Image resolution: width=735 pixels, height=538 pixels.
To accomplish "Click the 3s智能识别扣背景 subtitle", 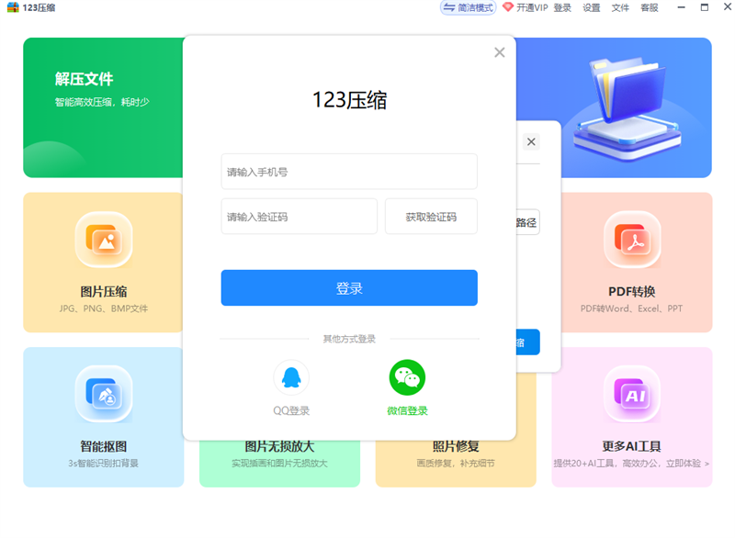I will pyautogui.click(x=104, y=464).
